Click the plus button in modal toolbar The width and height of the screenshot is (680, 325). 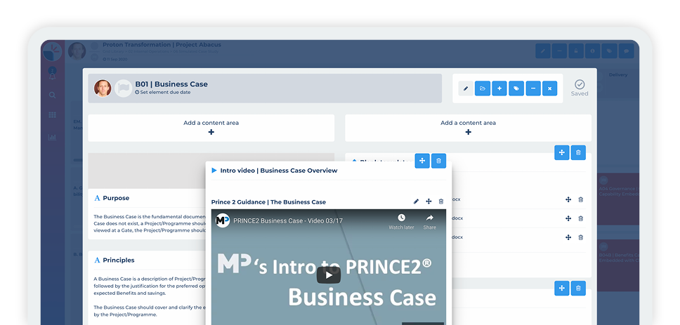pos(499,88)
